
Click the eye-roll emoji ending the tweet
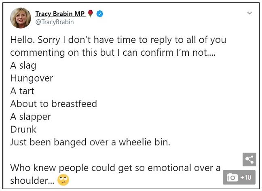click(x=63, y=180)
